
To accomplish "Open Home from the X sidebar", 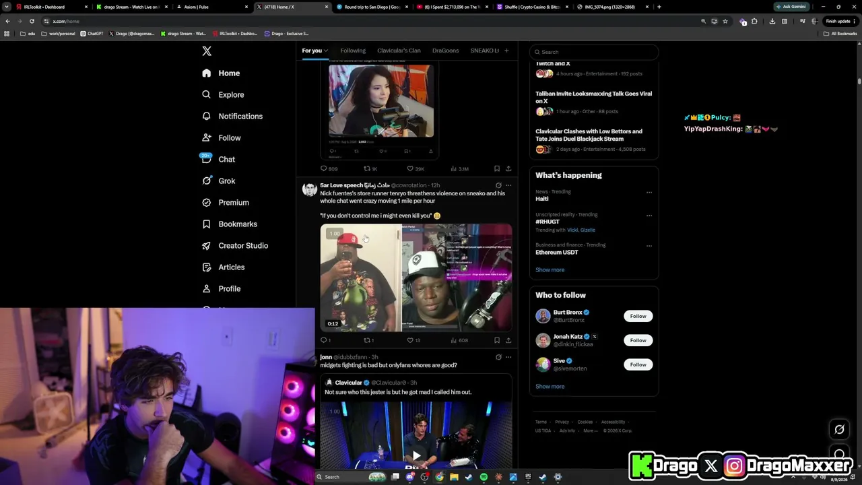I will 221,73.
